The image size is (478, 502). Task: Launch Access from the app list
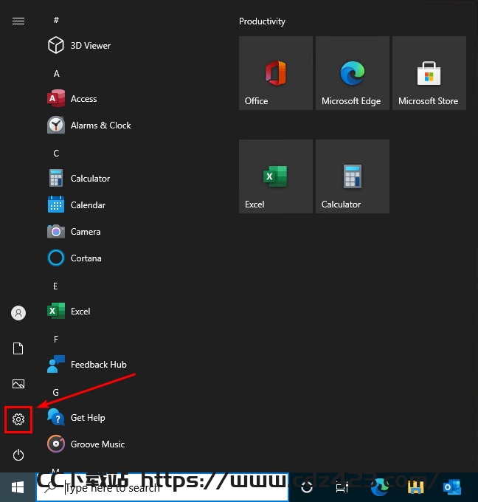[x=72, y=99]
